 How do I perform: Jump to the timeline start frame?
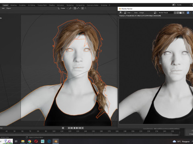click(69, 128)
